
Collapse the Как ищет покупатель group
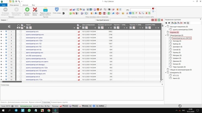coord(166,27)
